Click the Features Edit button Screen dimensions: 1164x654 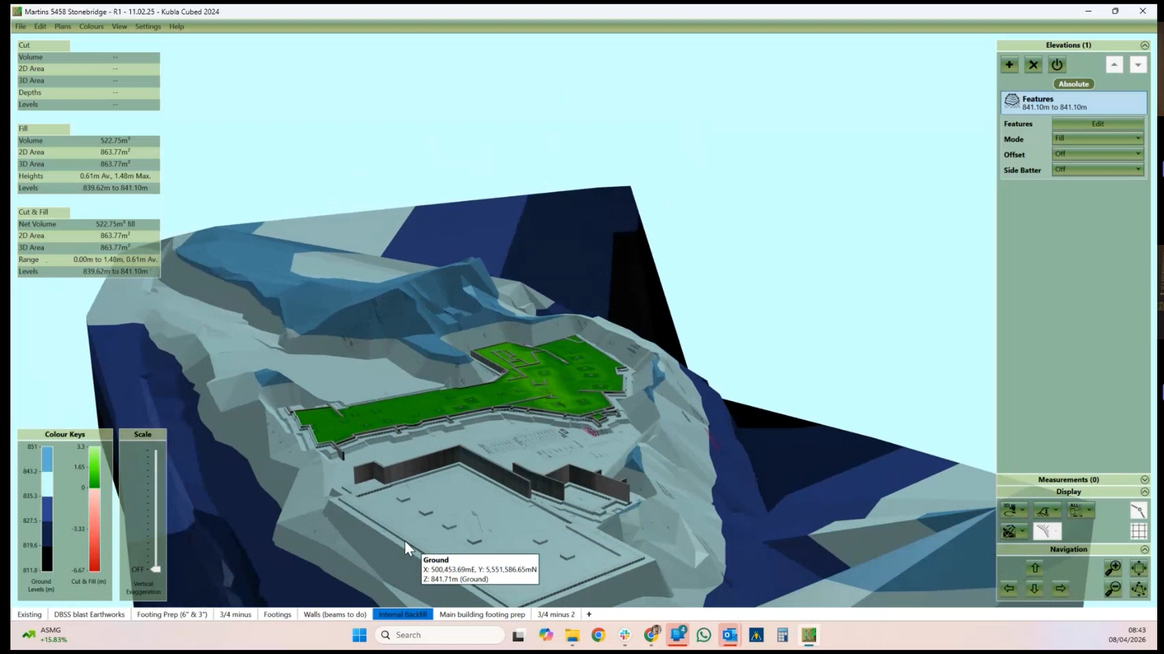pyautogui.click(x=1097, y=124)
